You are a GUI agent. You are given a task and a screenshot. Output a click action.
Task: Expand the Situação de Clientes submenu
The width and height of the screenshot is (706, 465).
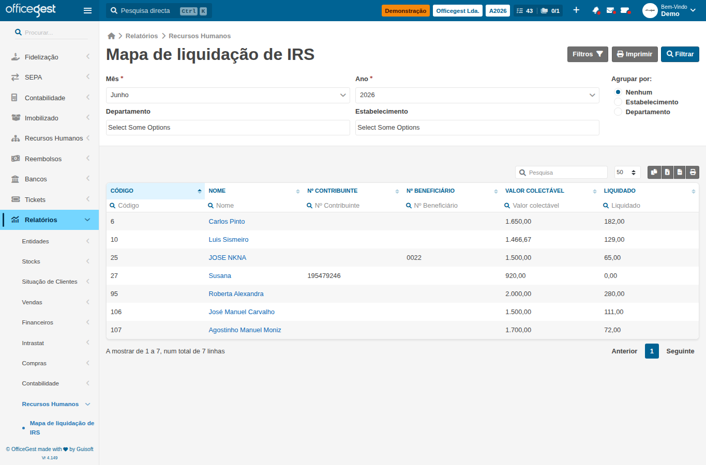click(87, 282)
